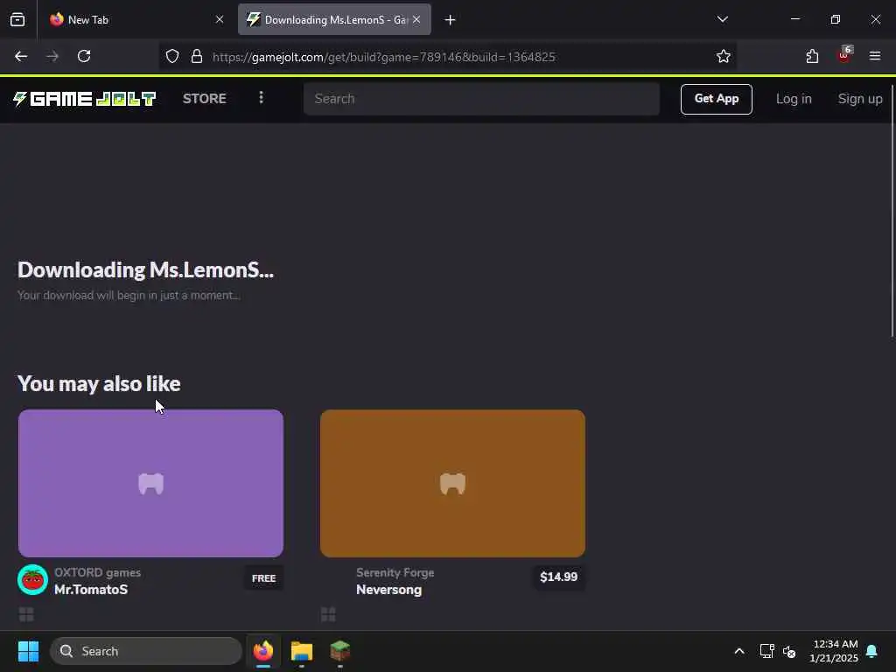The width and height of the screenshot is (896, 672).
Task: Open the Windows Start menu
Action: point(28,651)
